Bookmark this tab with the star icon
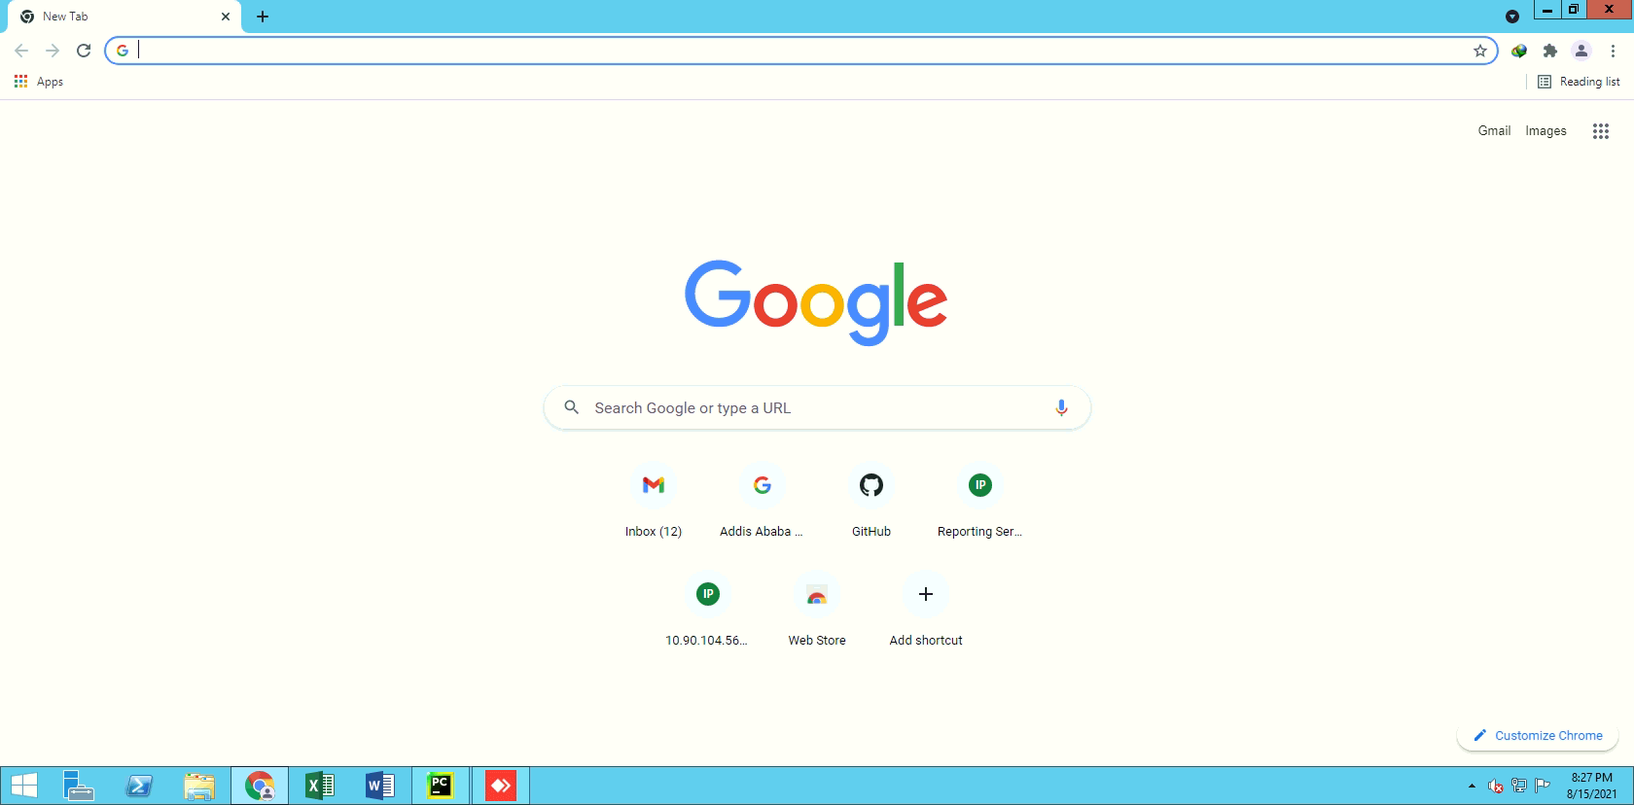The width and height of the screenshot is (1634, 805). click(1480, 51)
